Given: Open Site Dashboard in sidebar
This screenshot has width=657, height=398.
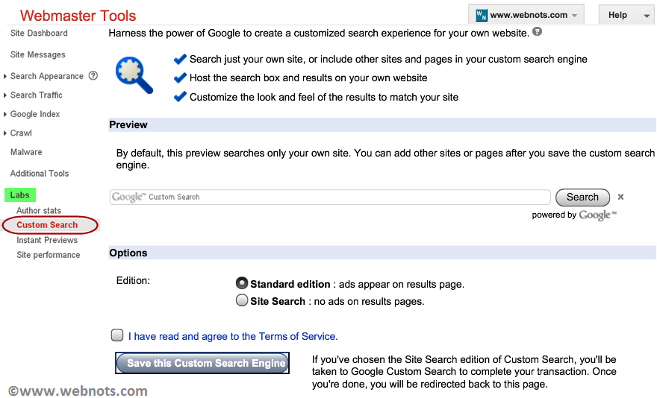Looking at the screenshot, I should (x=39, y=33).
